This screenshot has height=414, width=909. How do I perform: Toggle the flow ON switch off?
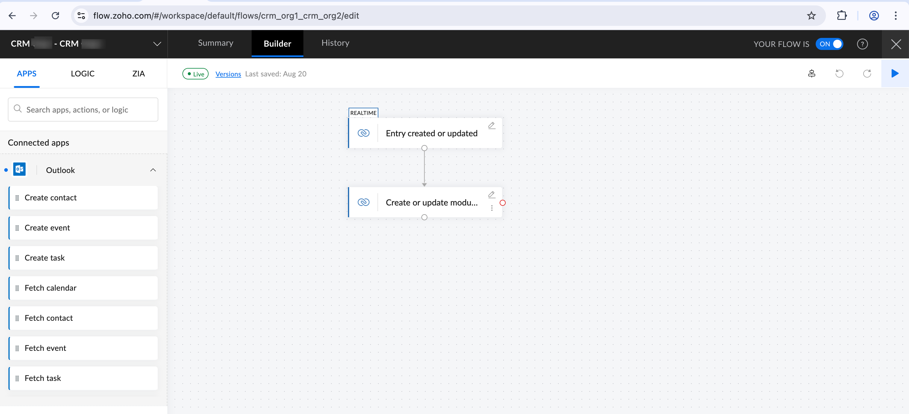click(x=829, y=44)
